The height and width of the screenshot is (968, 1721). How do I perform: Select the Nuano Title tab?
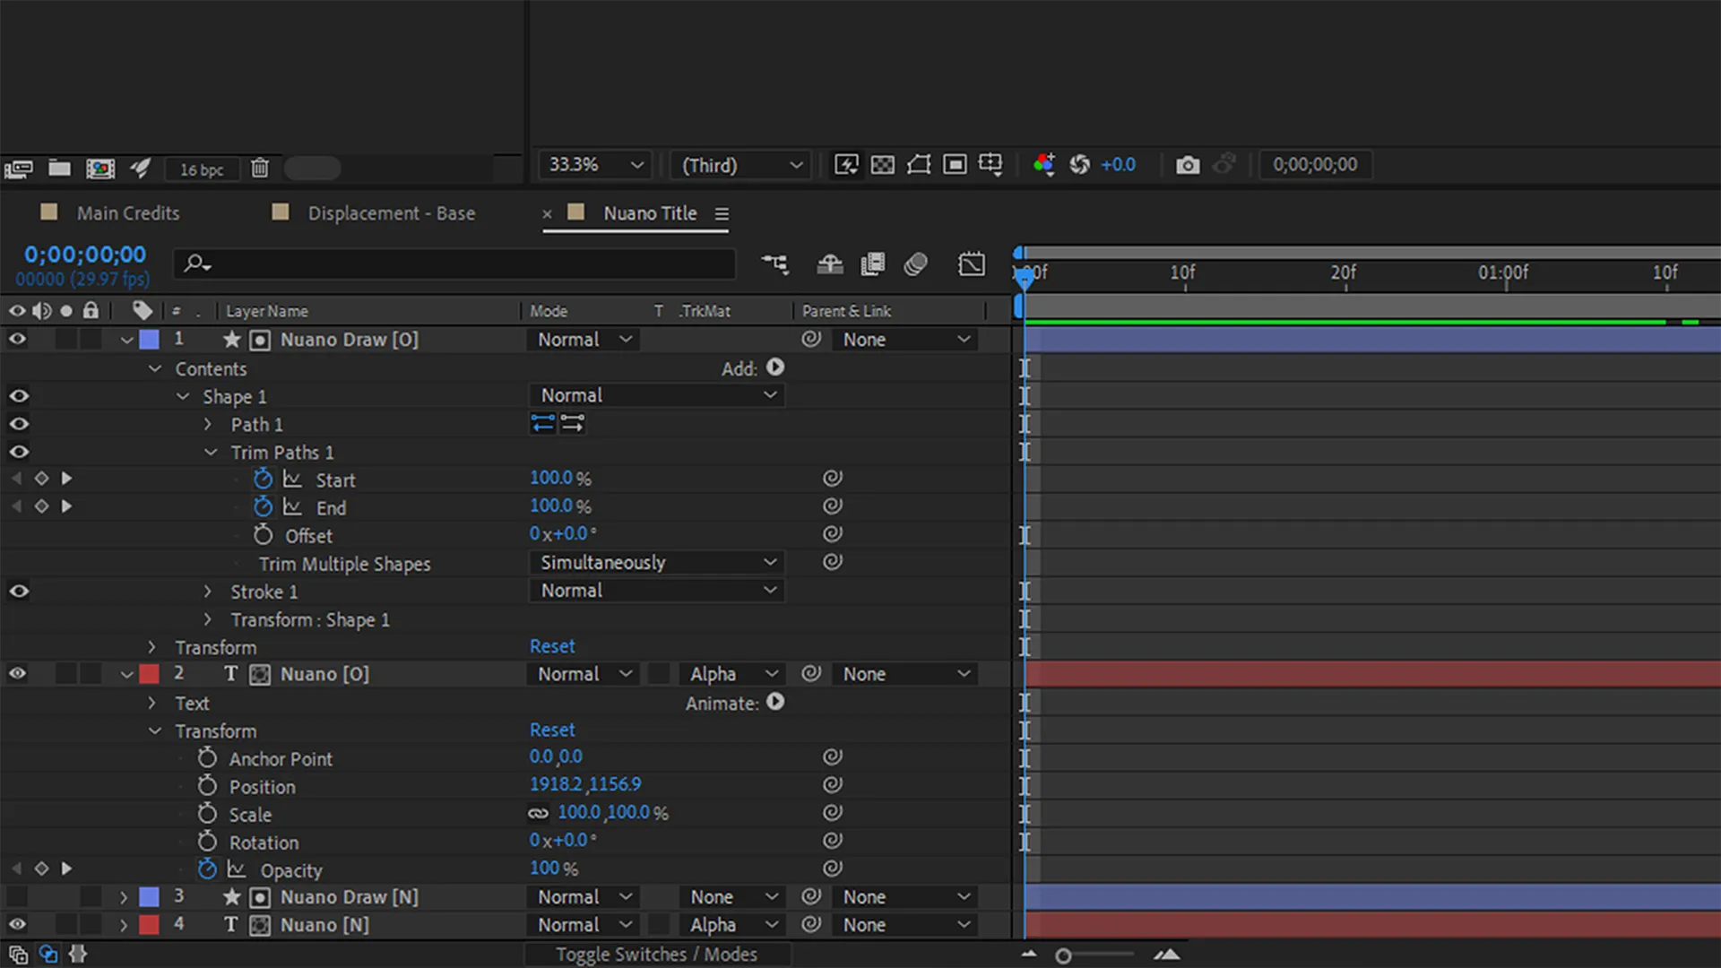tap(650, 213)
